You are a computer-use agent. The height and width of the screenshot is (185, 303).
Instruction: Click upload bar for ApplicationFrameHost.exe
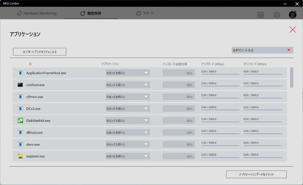pyautogui.click(x=220, y=74)
